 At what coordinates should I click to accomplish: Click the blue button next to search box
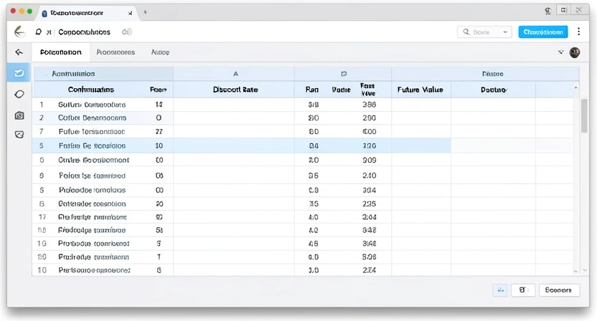point(542,32)
